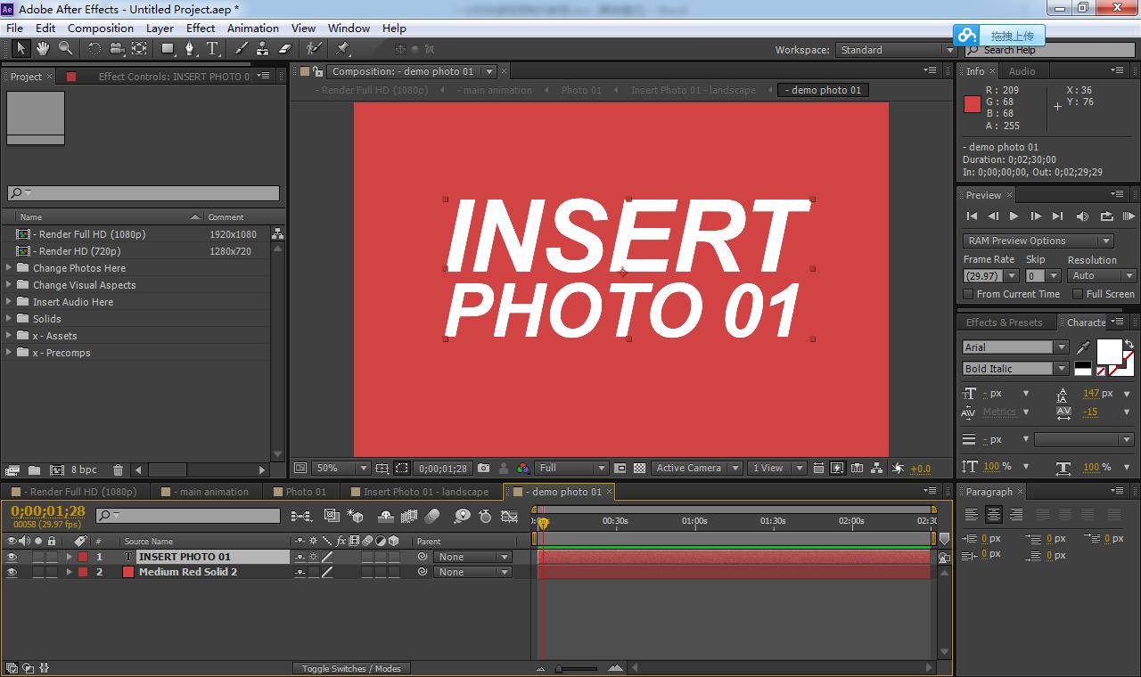Viewport: 1141px width, 677px height.
Task: Expand the Change Photos Here folder
Action: [x=10, y=268]
